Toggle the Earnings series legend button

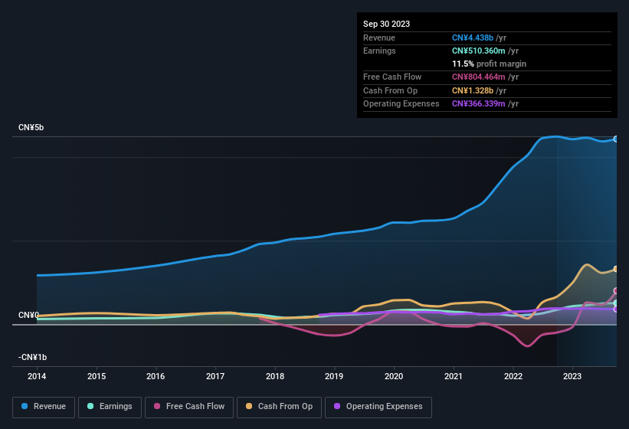[110, 407]
